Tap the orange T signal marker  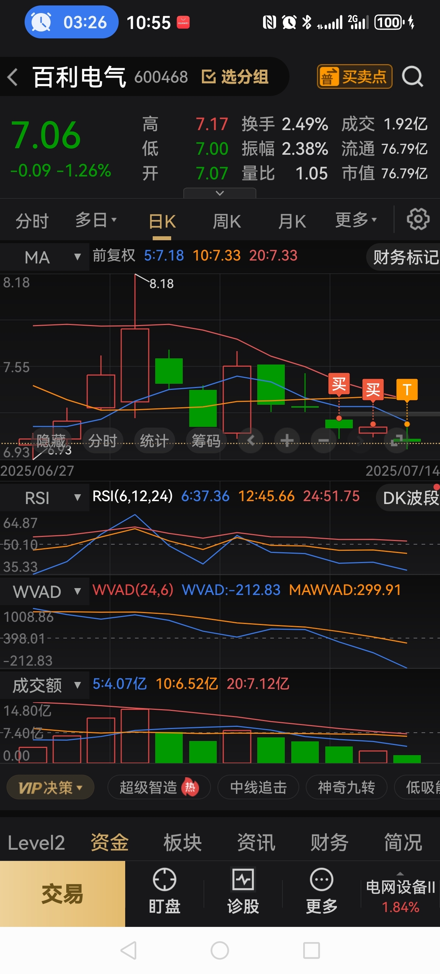pos(407,390)
